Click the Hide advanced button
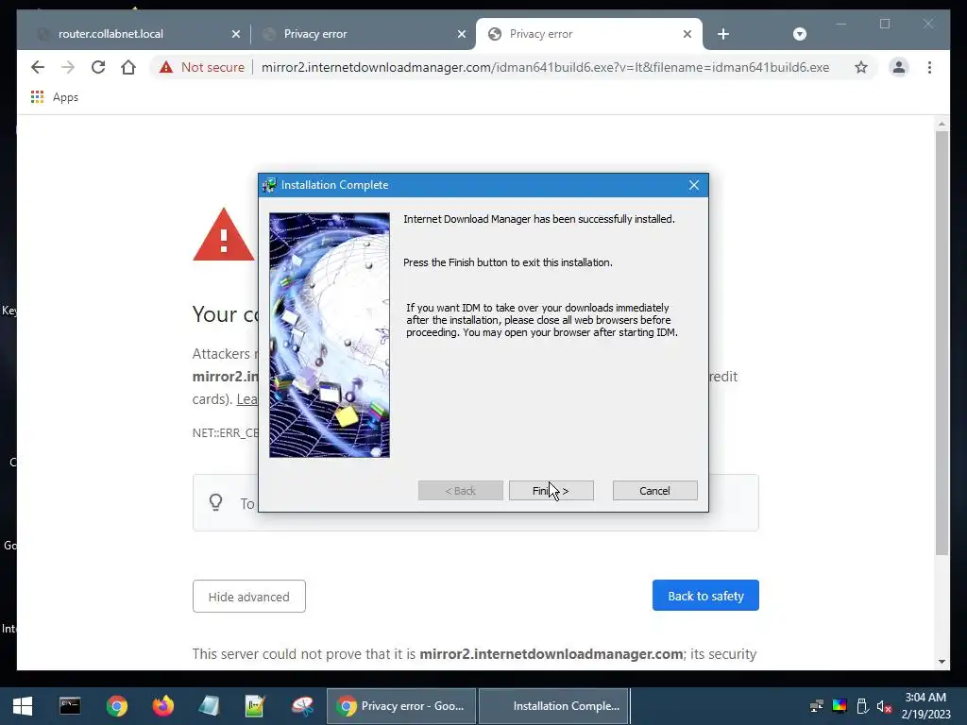This screenshot has width=967, height=725. tap(248, 597)
